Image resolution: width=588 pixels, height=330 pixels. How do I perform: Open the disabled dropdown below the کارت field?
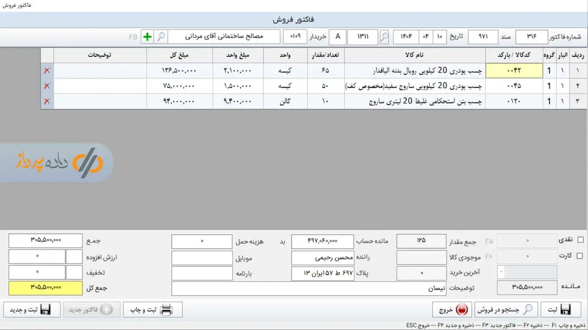(527, 272)
